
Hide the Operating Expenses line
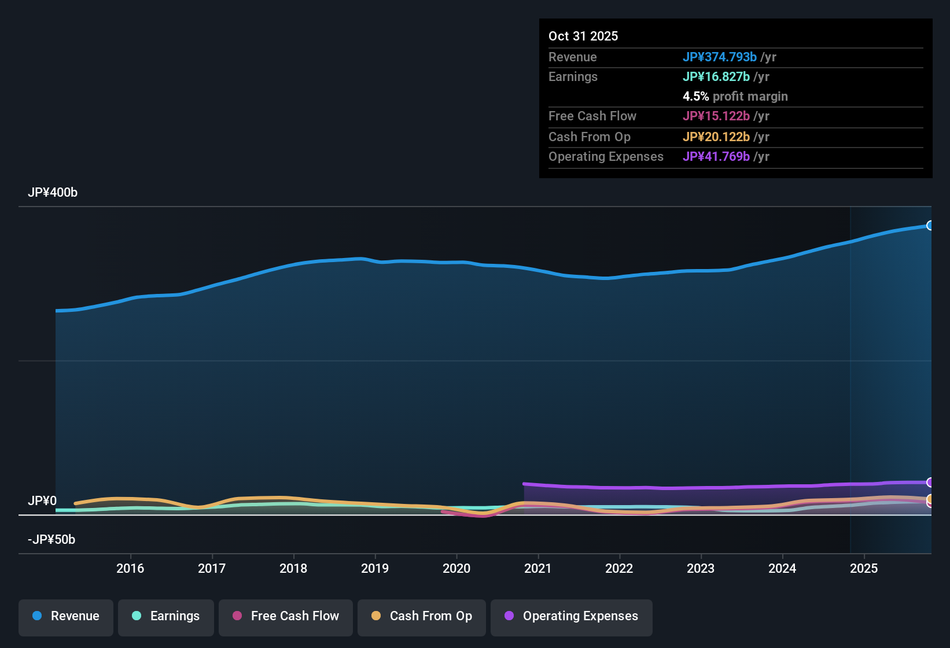(571, 616)
